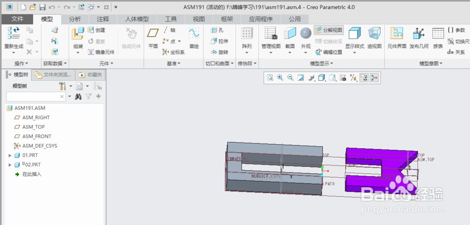Expand the 操作 group dropdown
470x225 pixels.
click(21, 64)
